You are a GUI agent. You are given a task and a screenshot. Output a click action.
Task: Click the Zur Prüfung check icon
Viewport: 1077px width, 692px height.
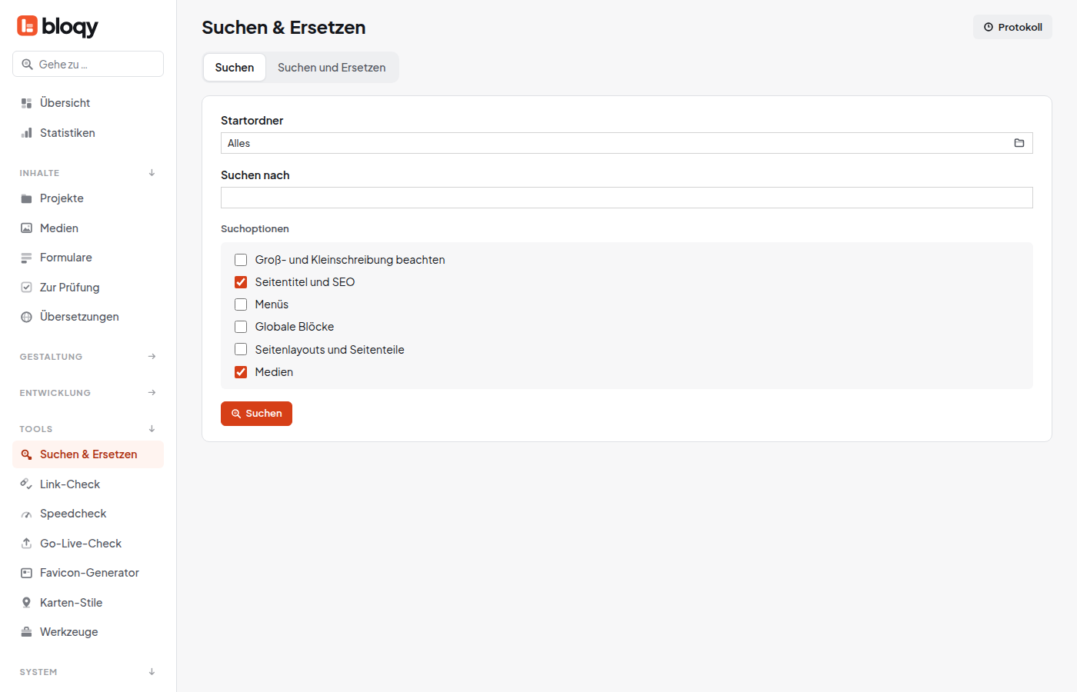[x=26, y=288]
